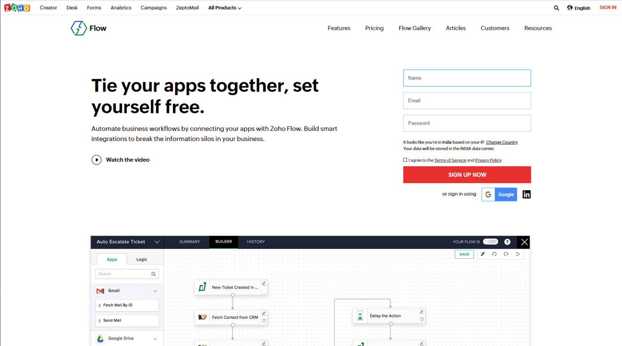The height and width of the screenshot is (346, 622).
Task: Click the Sign Up Now button
Action: coord(467,175)
